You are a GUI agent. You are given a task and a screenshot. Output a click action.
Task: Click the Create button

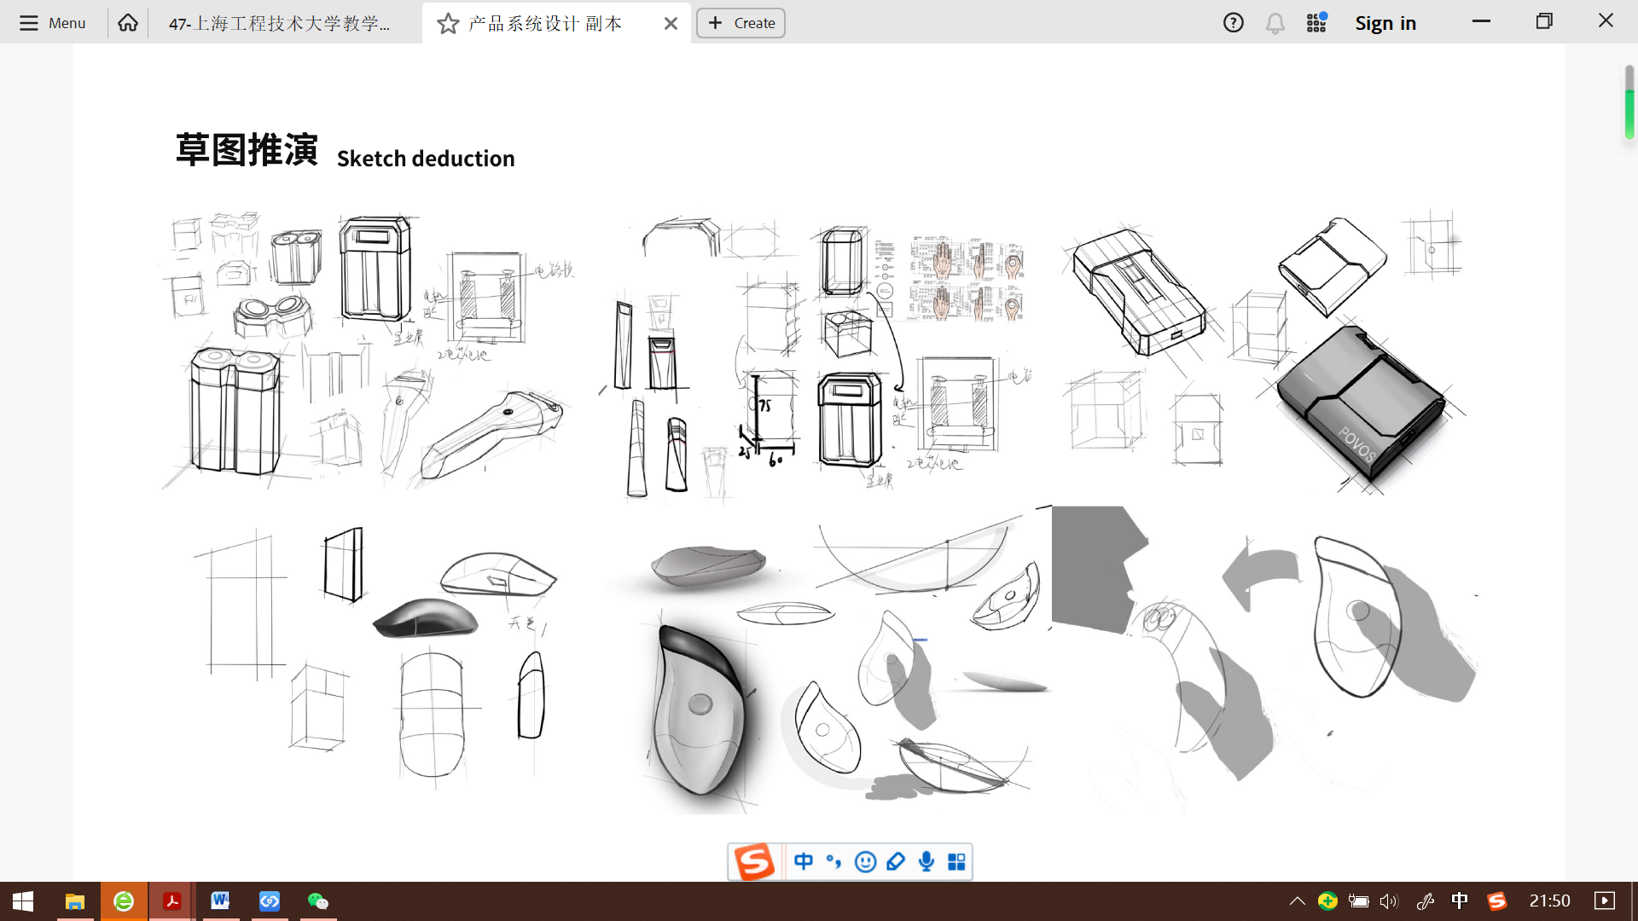[x=741, y=23]
